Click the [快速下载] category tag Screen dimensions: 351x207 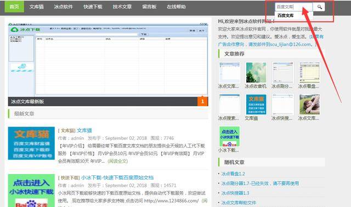(69, 178)
